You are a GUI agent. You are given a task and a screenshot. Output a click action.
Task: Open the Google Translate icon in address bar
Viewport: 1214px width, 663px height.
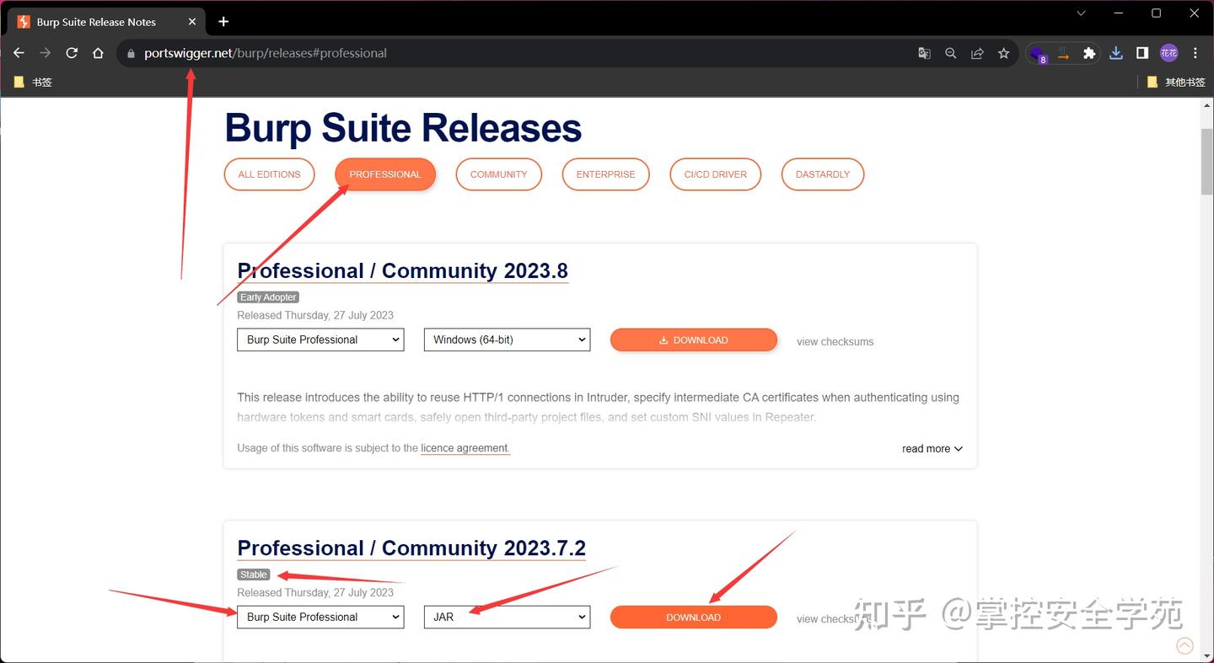(924, 52)
